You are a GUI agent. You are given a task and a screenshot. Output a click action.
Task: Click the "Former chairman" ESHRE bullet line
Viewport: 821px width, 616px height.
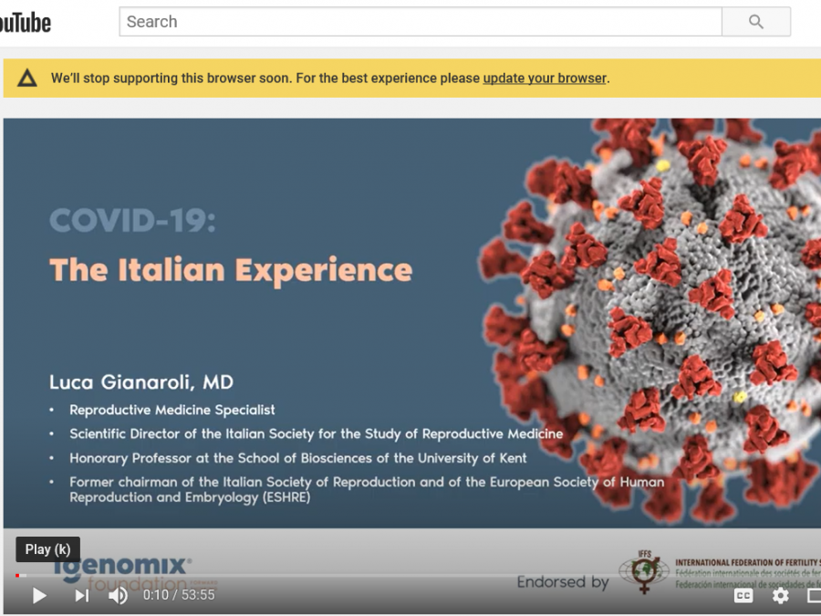[367, 489]
